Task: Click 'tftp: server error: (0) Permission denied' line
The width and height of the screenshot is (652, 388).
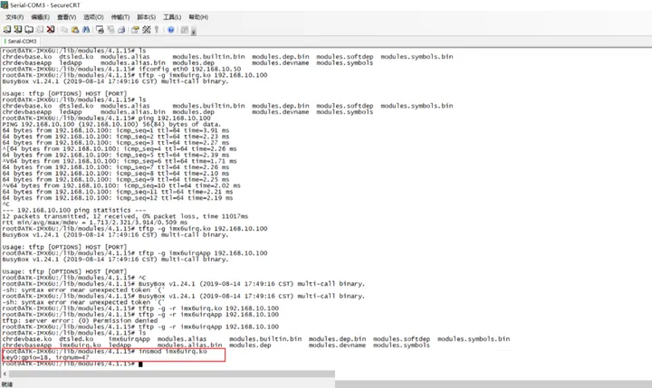Action: pyautogui.click(x=80, y=321)
